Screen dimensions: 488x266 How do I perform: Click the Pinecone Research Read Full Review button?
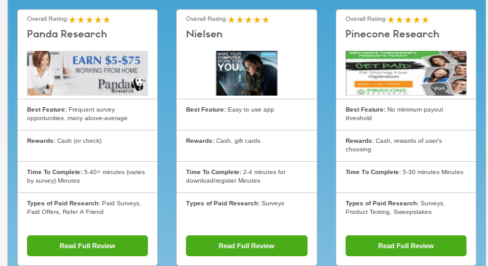click(406, 246)
